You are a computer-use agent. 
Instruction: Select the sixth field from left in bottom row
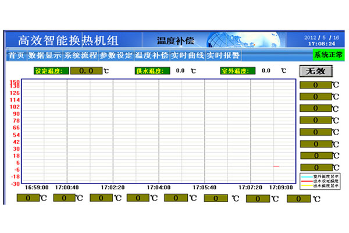[x=216, y=198]
